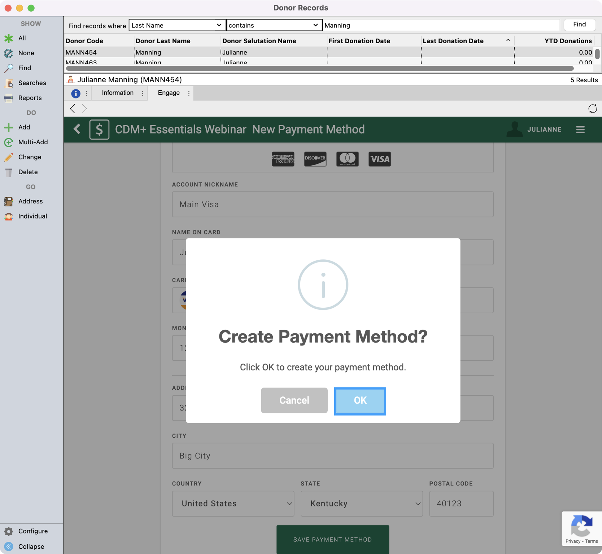This screenshot has width=602, height=554.
Task: Click the refresh icon in Engage browser
Action: pos(592,109)
